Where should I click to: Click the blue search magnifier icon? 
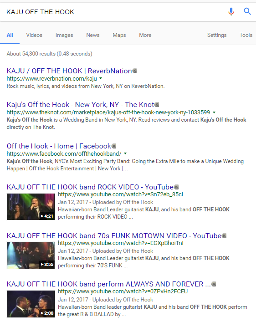pos(247,11)
